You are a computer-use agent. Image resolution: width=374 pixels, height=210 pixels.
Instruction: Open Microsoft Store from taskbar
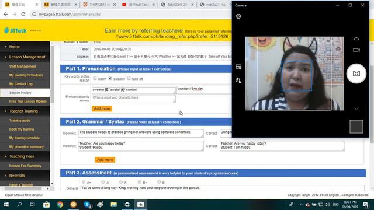(x=46, y=205)
